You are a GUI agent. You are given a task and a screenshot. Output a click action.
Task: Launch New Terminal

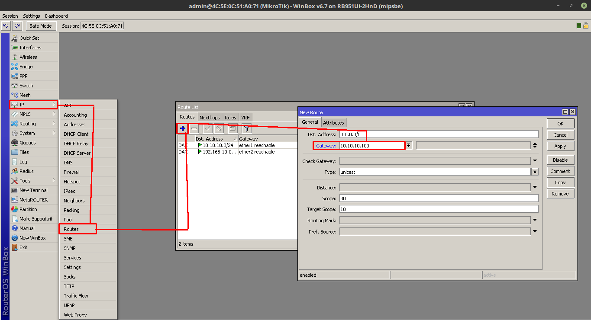coord(34,190)
